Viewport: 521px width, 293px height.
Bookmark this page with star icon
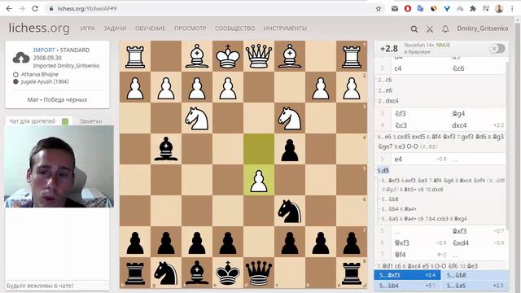379,9
